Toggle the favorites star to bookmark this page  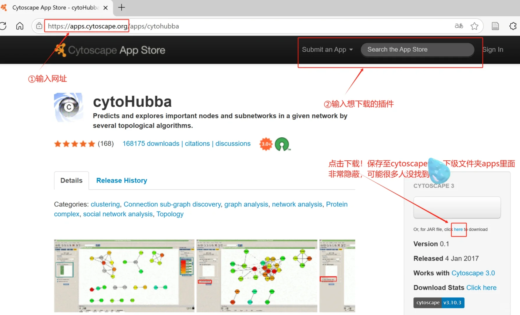pos(474,26)
